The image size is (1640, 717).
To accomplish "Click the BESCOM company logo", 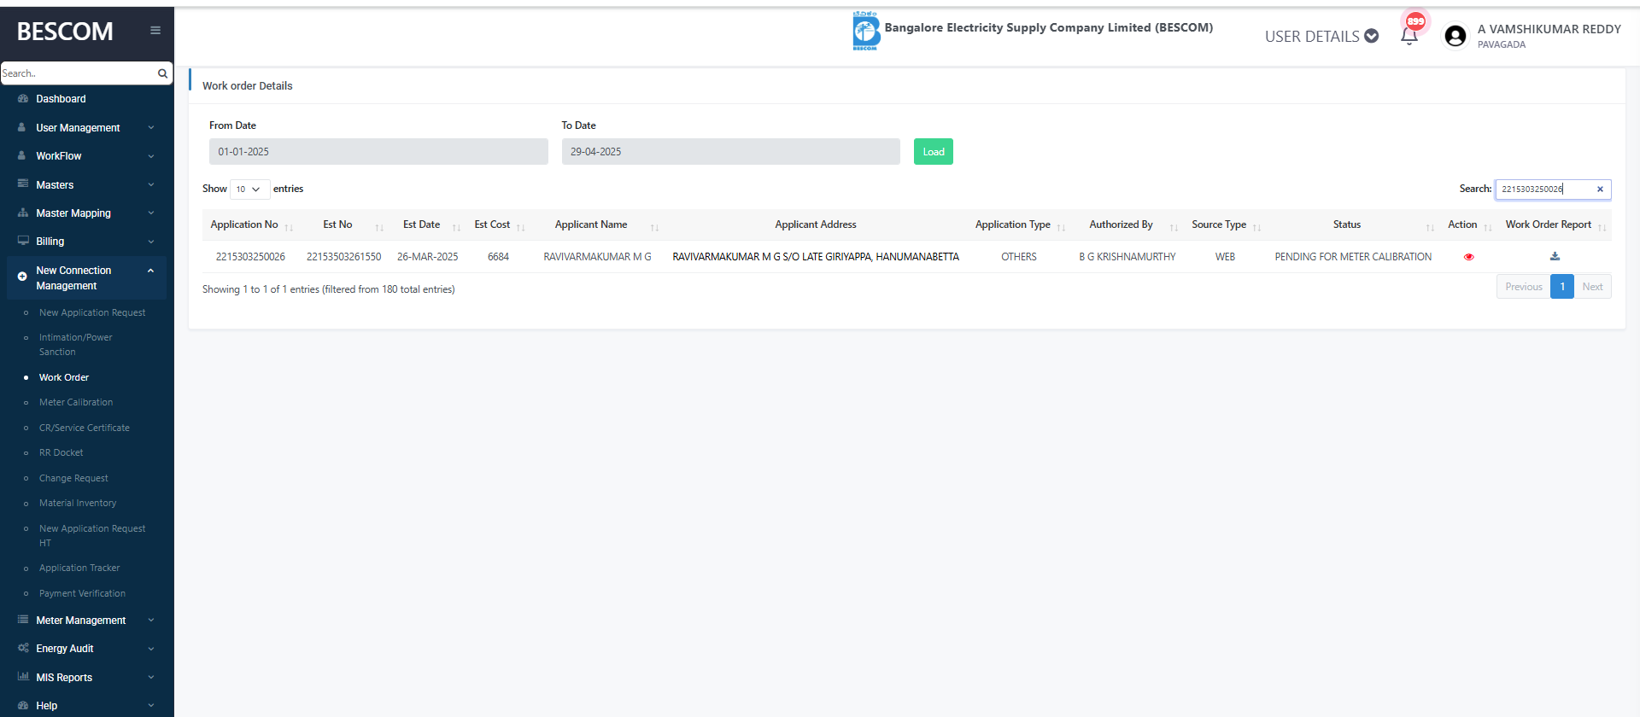I will pos(866,32).
